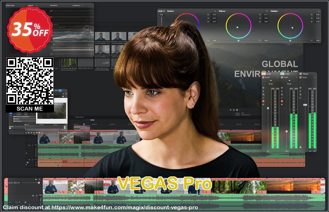This screenshot has width=329, height=212.
Task: Solo the Master mixer channel
Action: click(x=301, y=91)
